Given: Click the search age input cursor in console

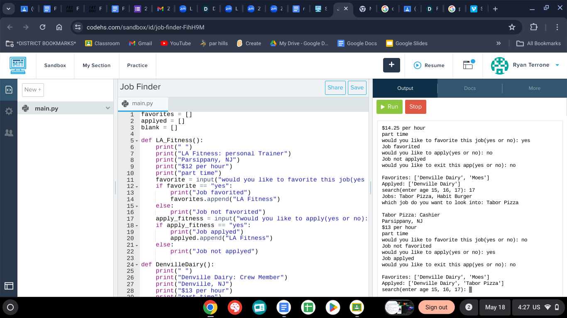Looking at the screenshot, I should point(470,289).
